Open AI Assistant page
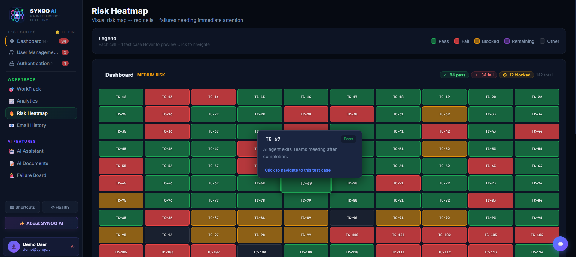576x257 pixels. click(x=41, y=151)
